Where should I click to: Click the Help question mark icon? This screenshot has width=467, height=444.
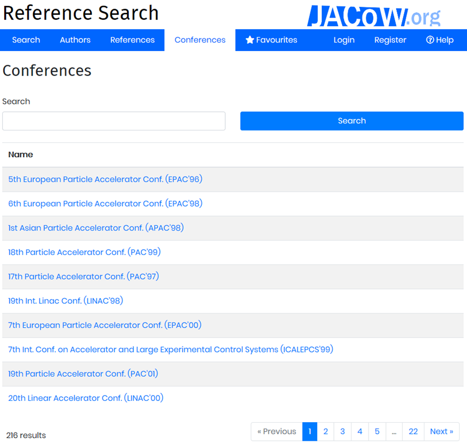click(x=430, y=40)
